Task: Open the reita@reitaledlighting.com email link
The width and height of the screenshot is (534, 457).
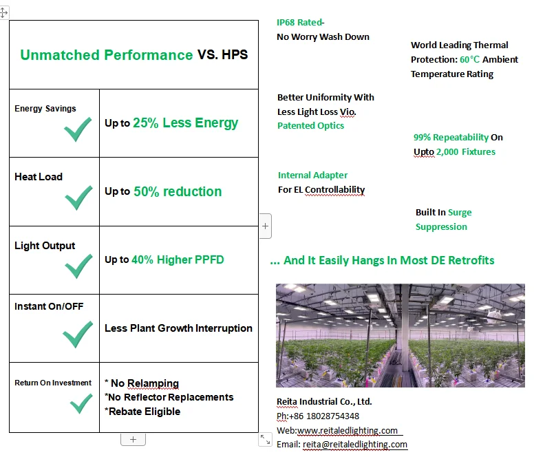Action: coord(355,445)
